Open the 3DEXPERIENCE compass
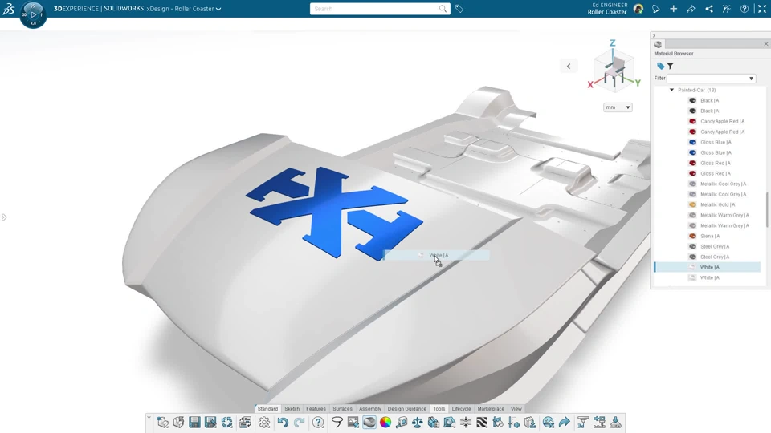Viewport: 771px width, 433px height. tap(33, 14)
